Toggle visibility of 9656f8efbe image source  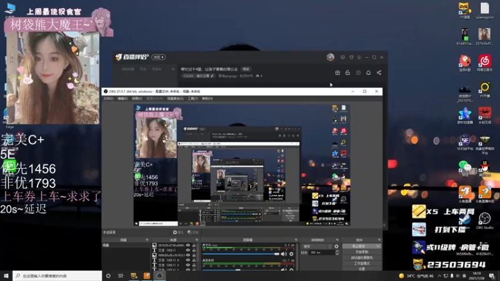click(x=188, y=255)
